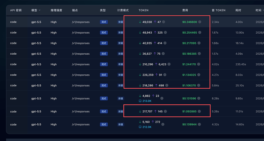The width and height of the screenshot is (264, 141).
Task: Show cost details icon next to $1.134025
Action: (199, 75)
